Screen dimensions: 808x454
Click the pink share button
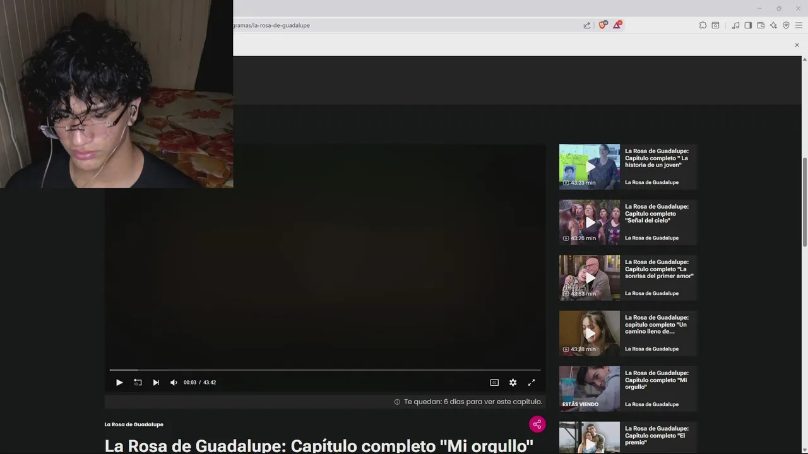537,424
